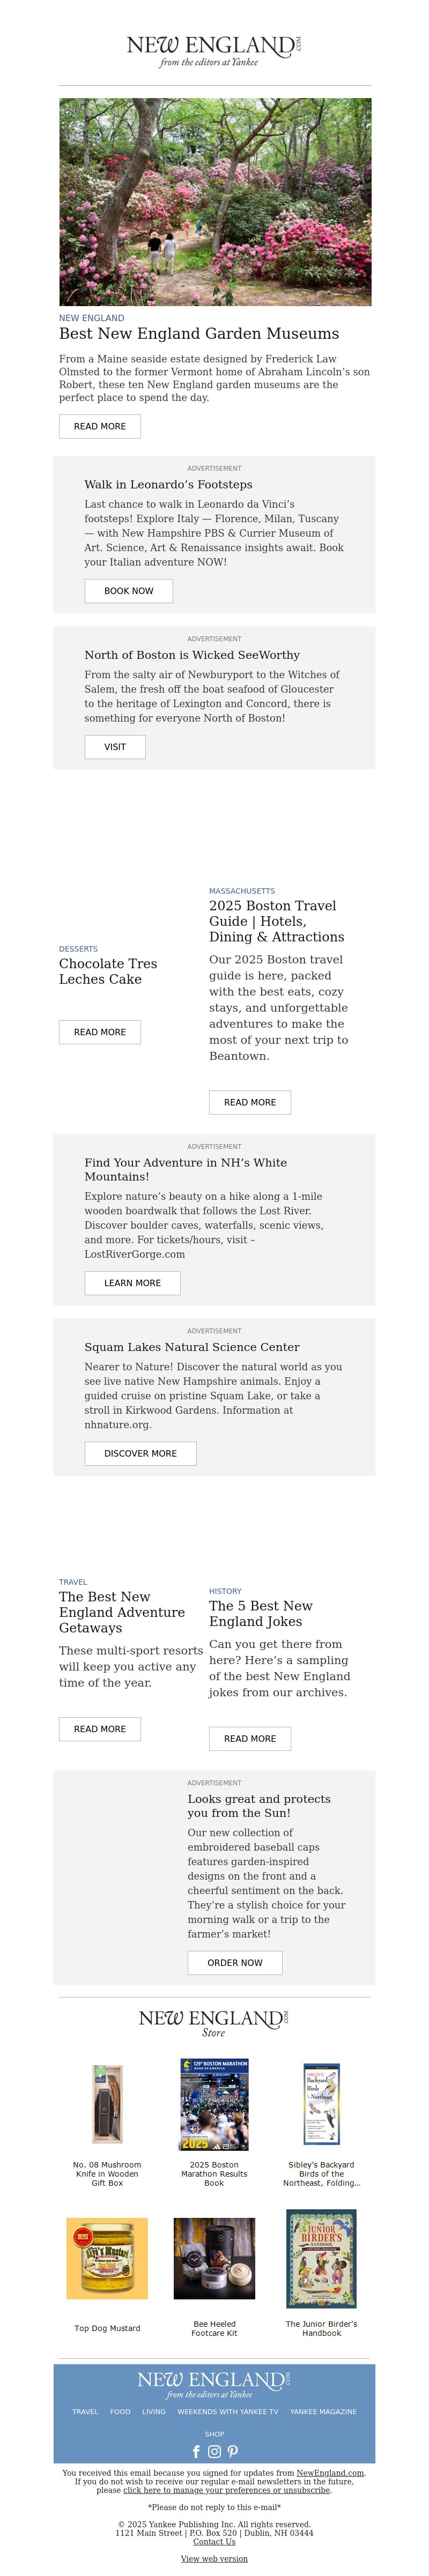
Task: Open the View web version link
Action: tap(214, 2559)
